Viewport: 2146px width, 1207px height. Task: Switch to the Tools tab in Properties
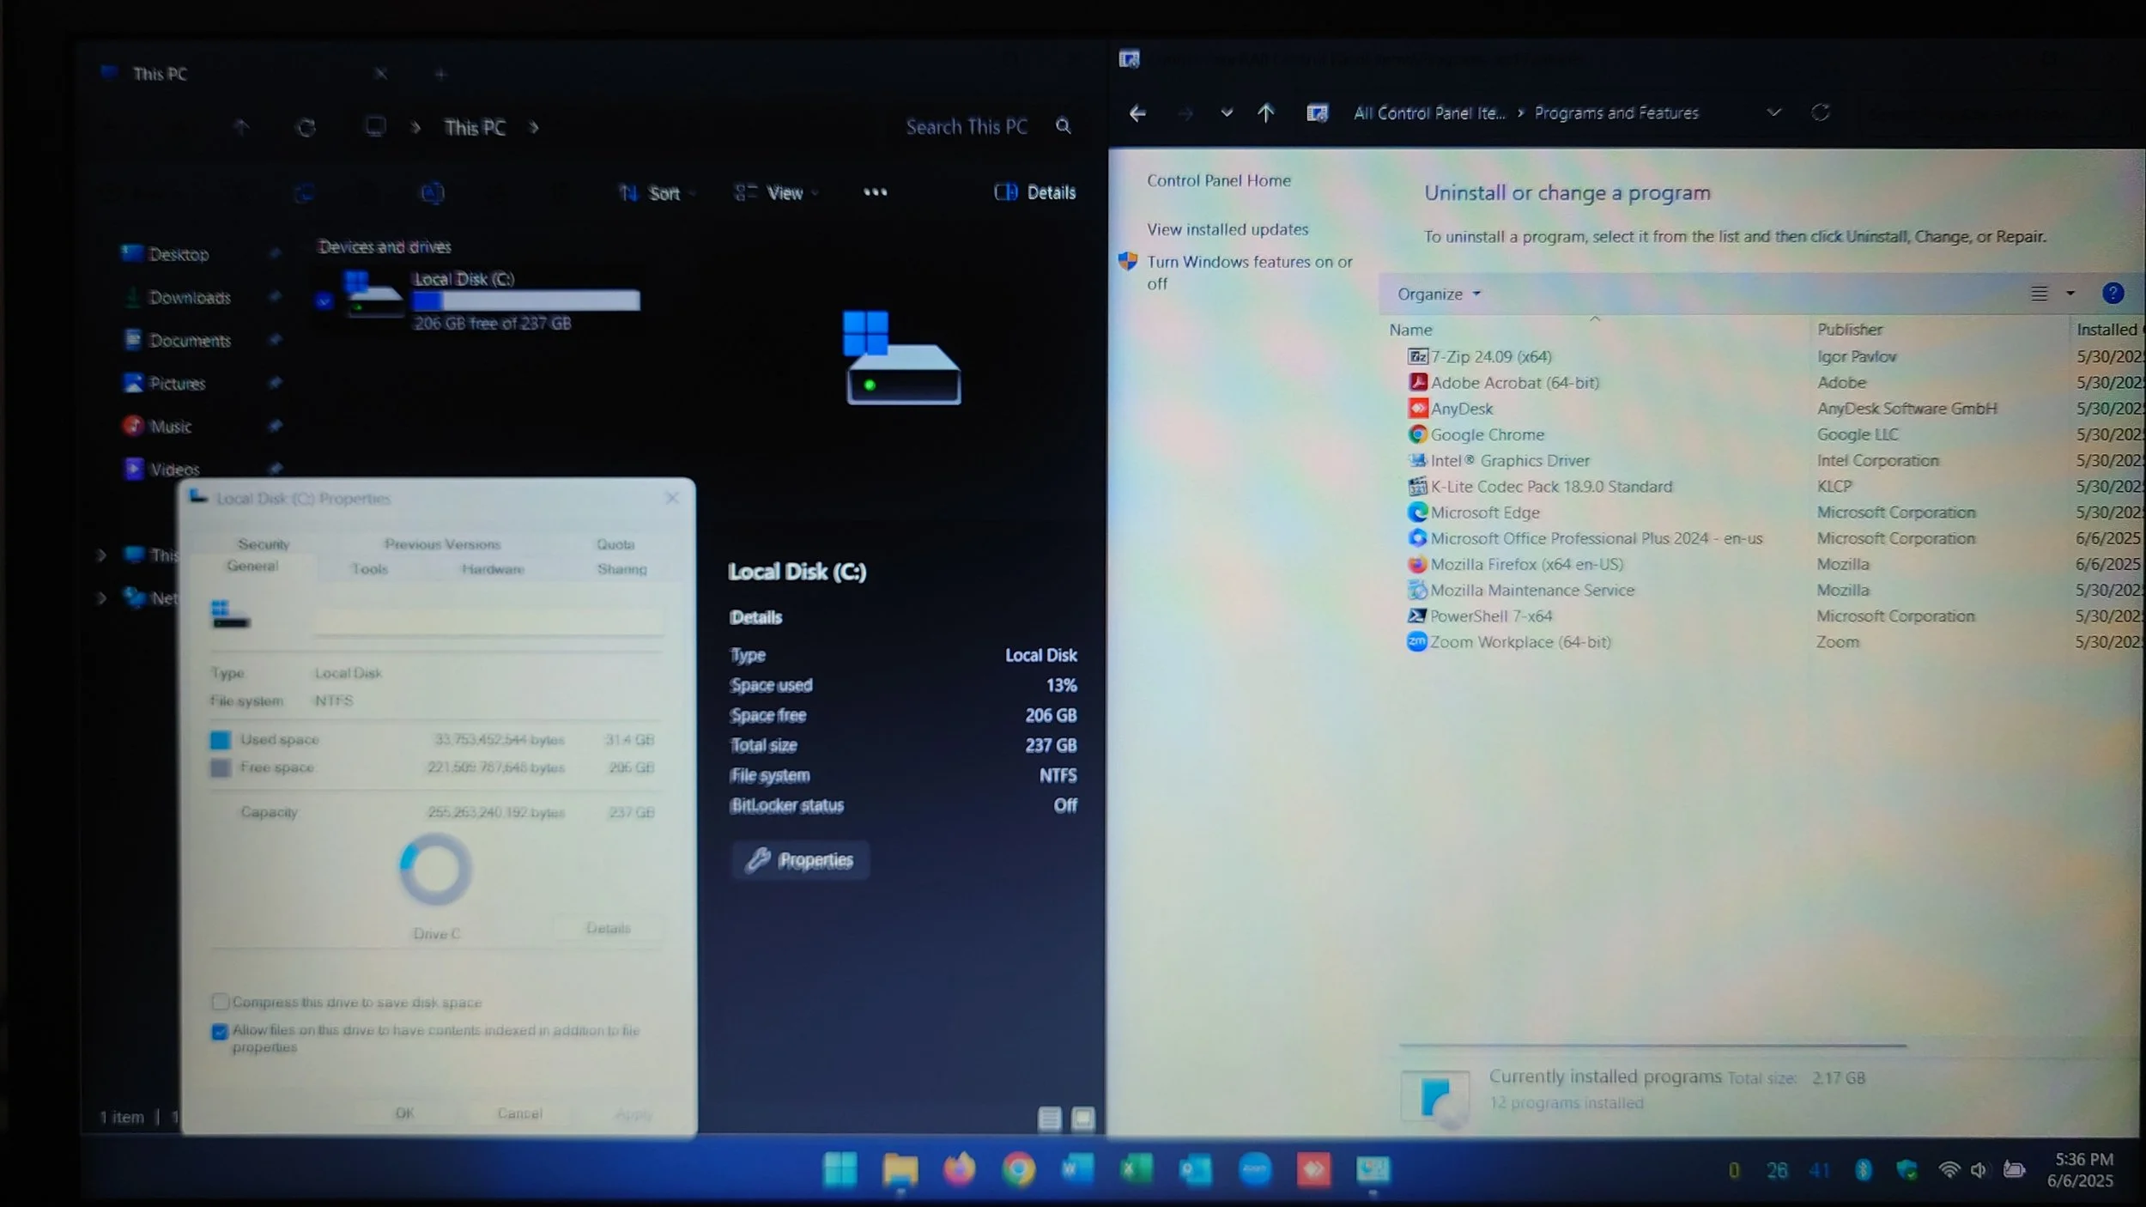[369, 569]
